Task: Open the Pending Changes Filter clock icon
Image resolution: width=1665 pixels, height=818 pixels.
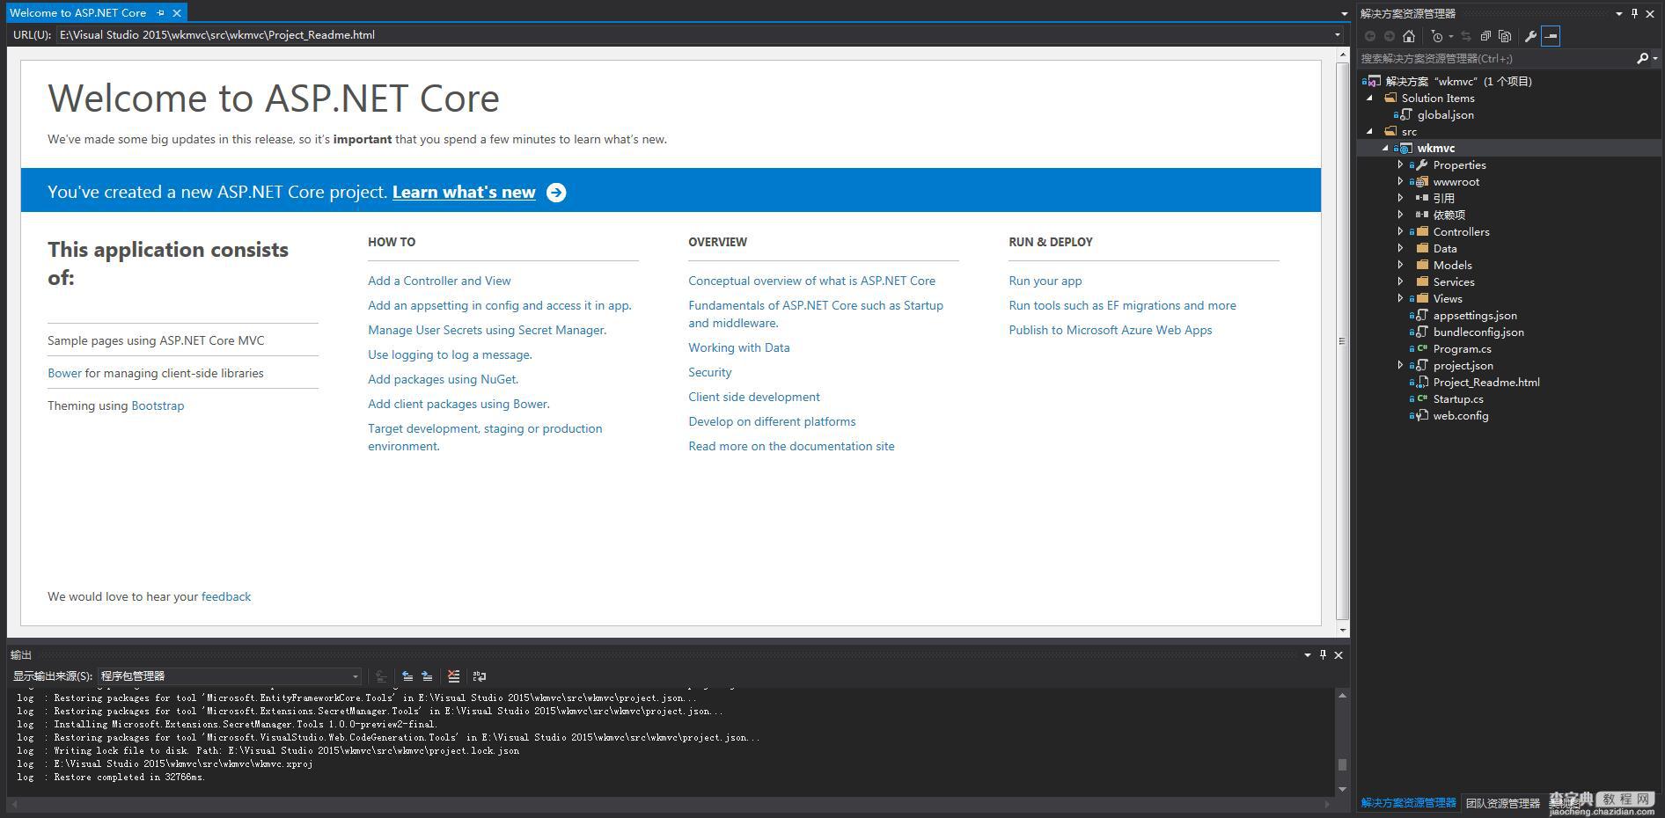Action: tap(1437, 36)
